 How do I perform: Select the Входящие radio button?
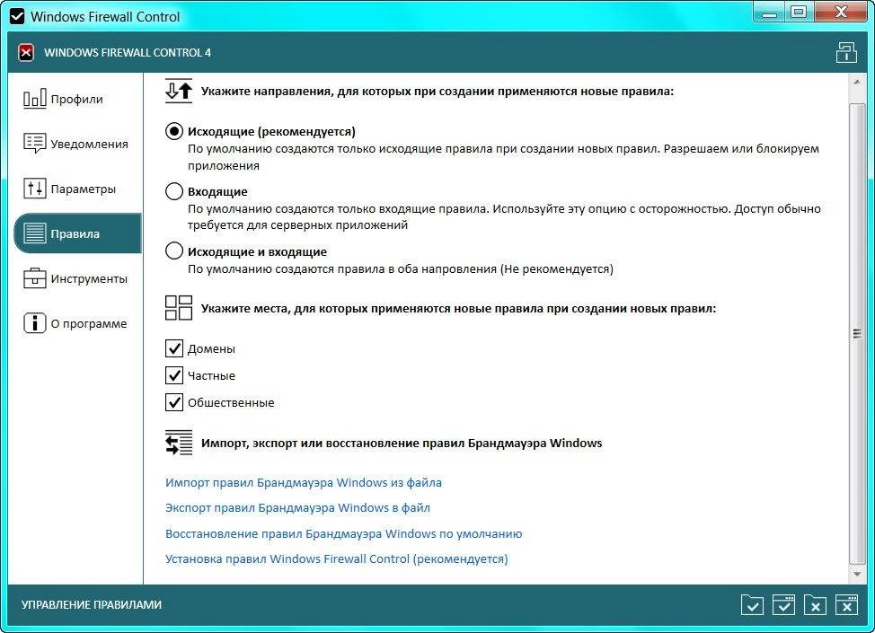pyautogui.click(x=174, y=191)
